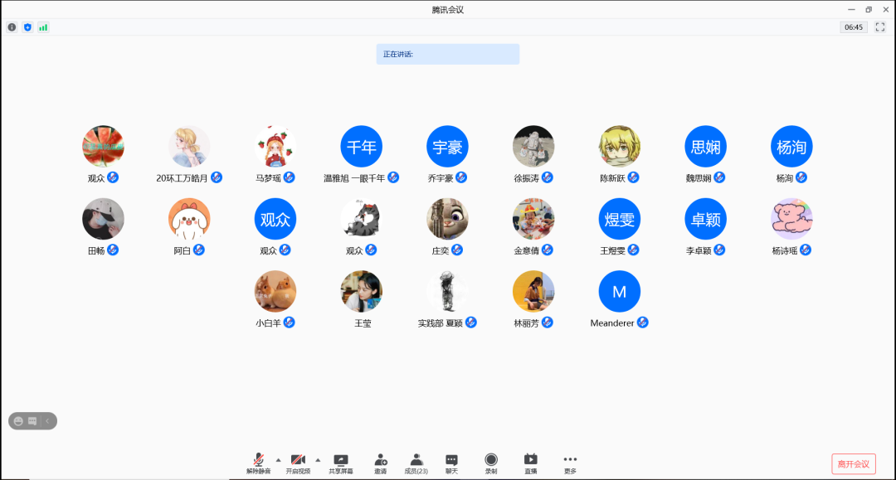Image resolution: width=896 pixels, height=480 pixels.
Task: Expand video options arrow beside 开启视频
Action: 318,459
